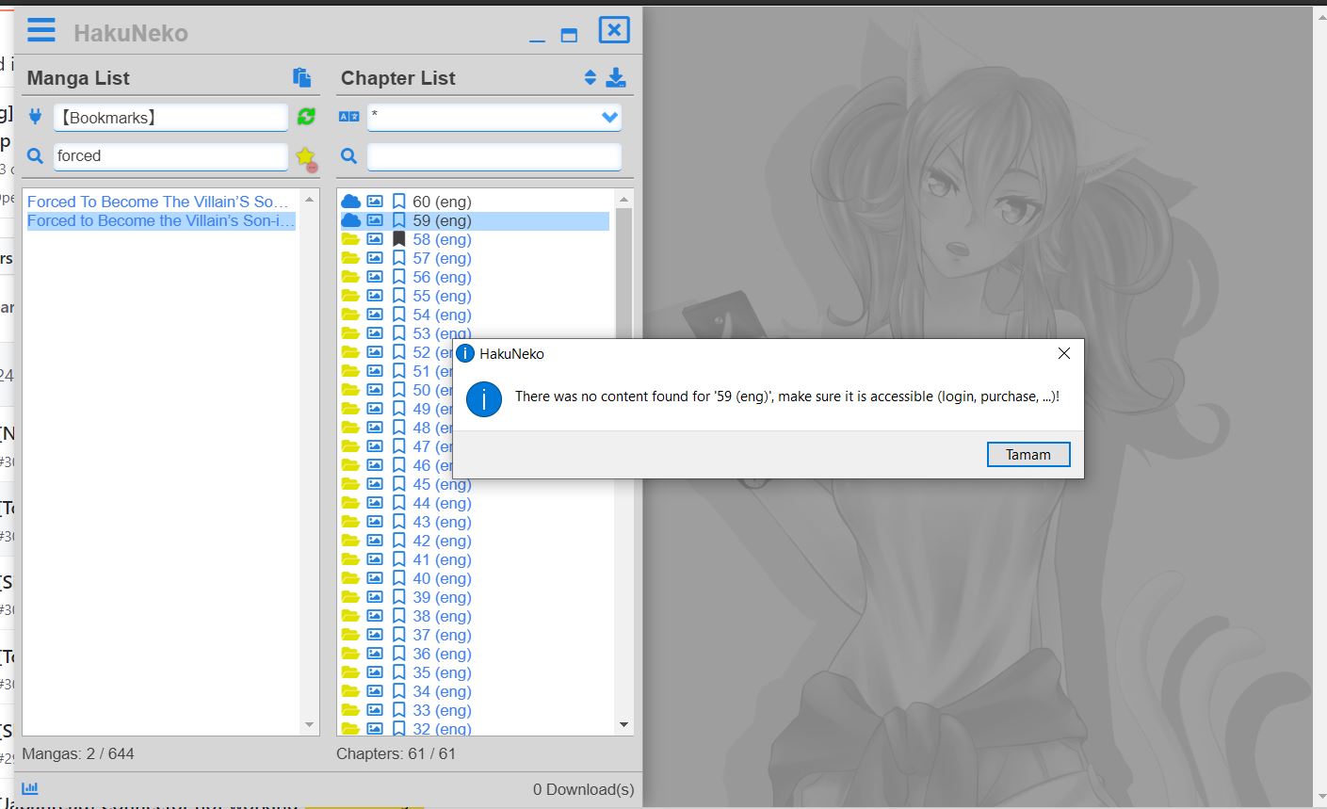Select chapter '59 (eng)'
This screenshot has width=1327, height=809.
442,220
